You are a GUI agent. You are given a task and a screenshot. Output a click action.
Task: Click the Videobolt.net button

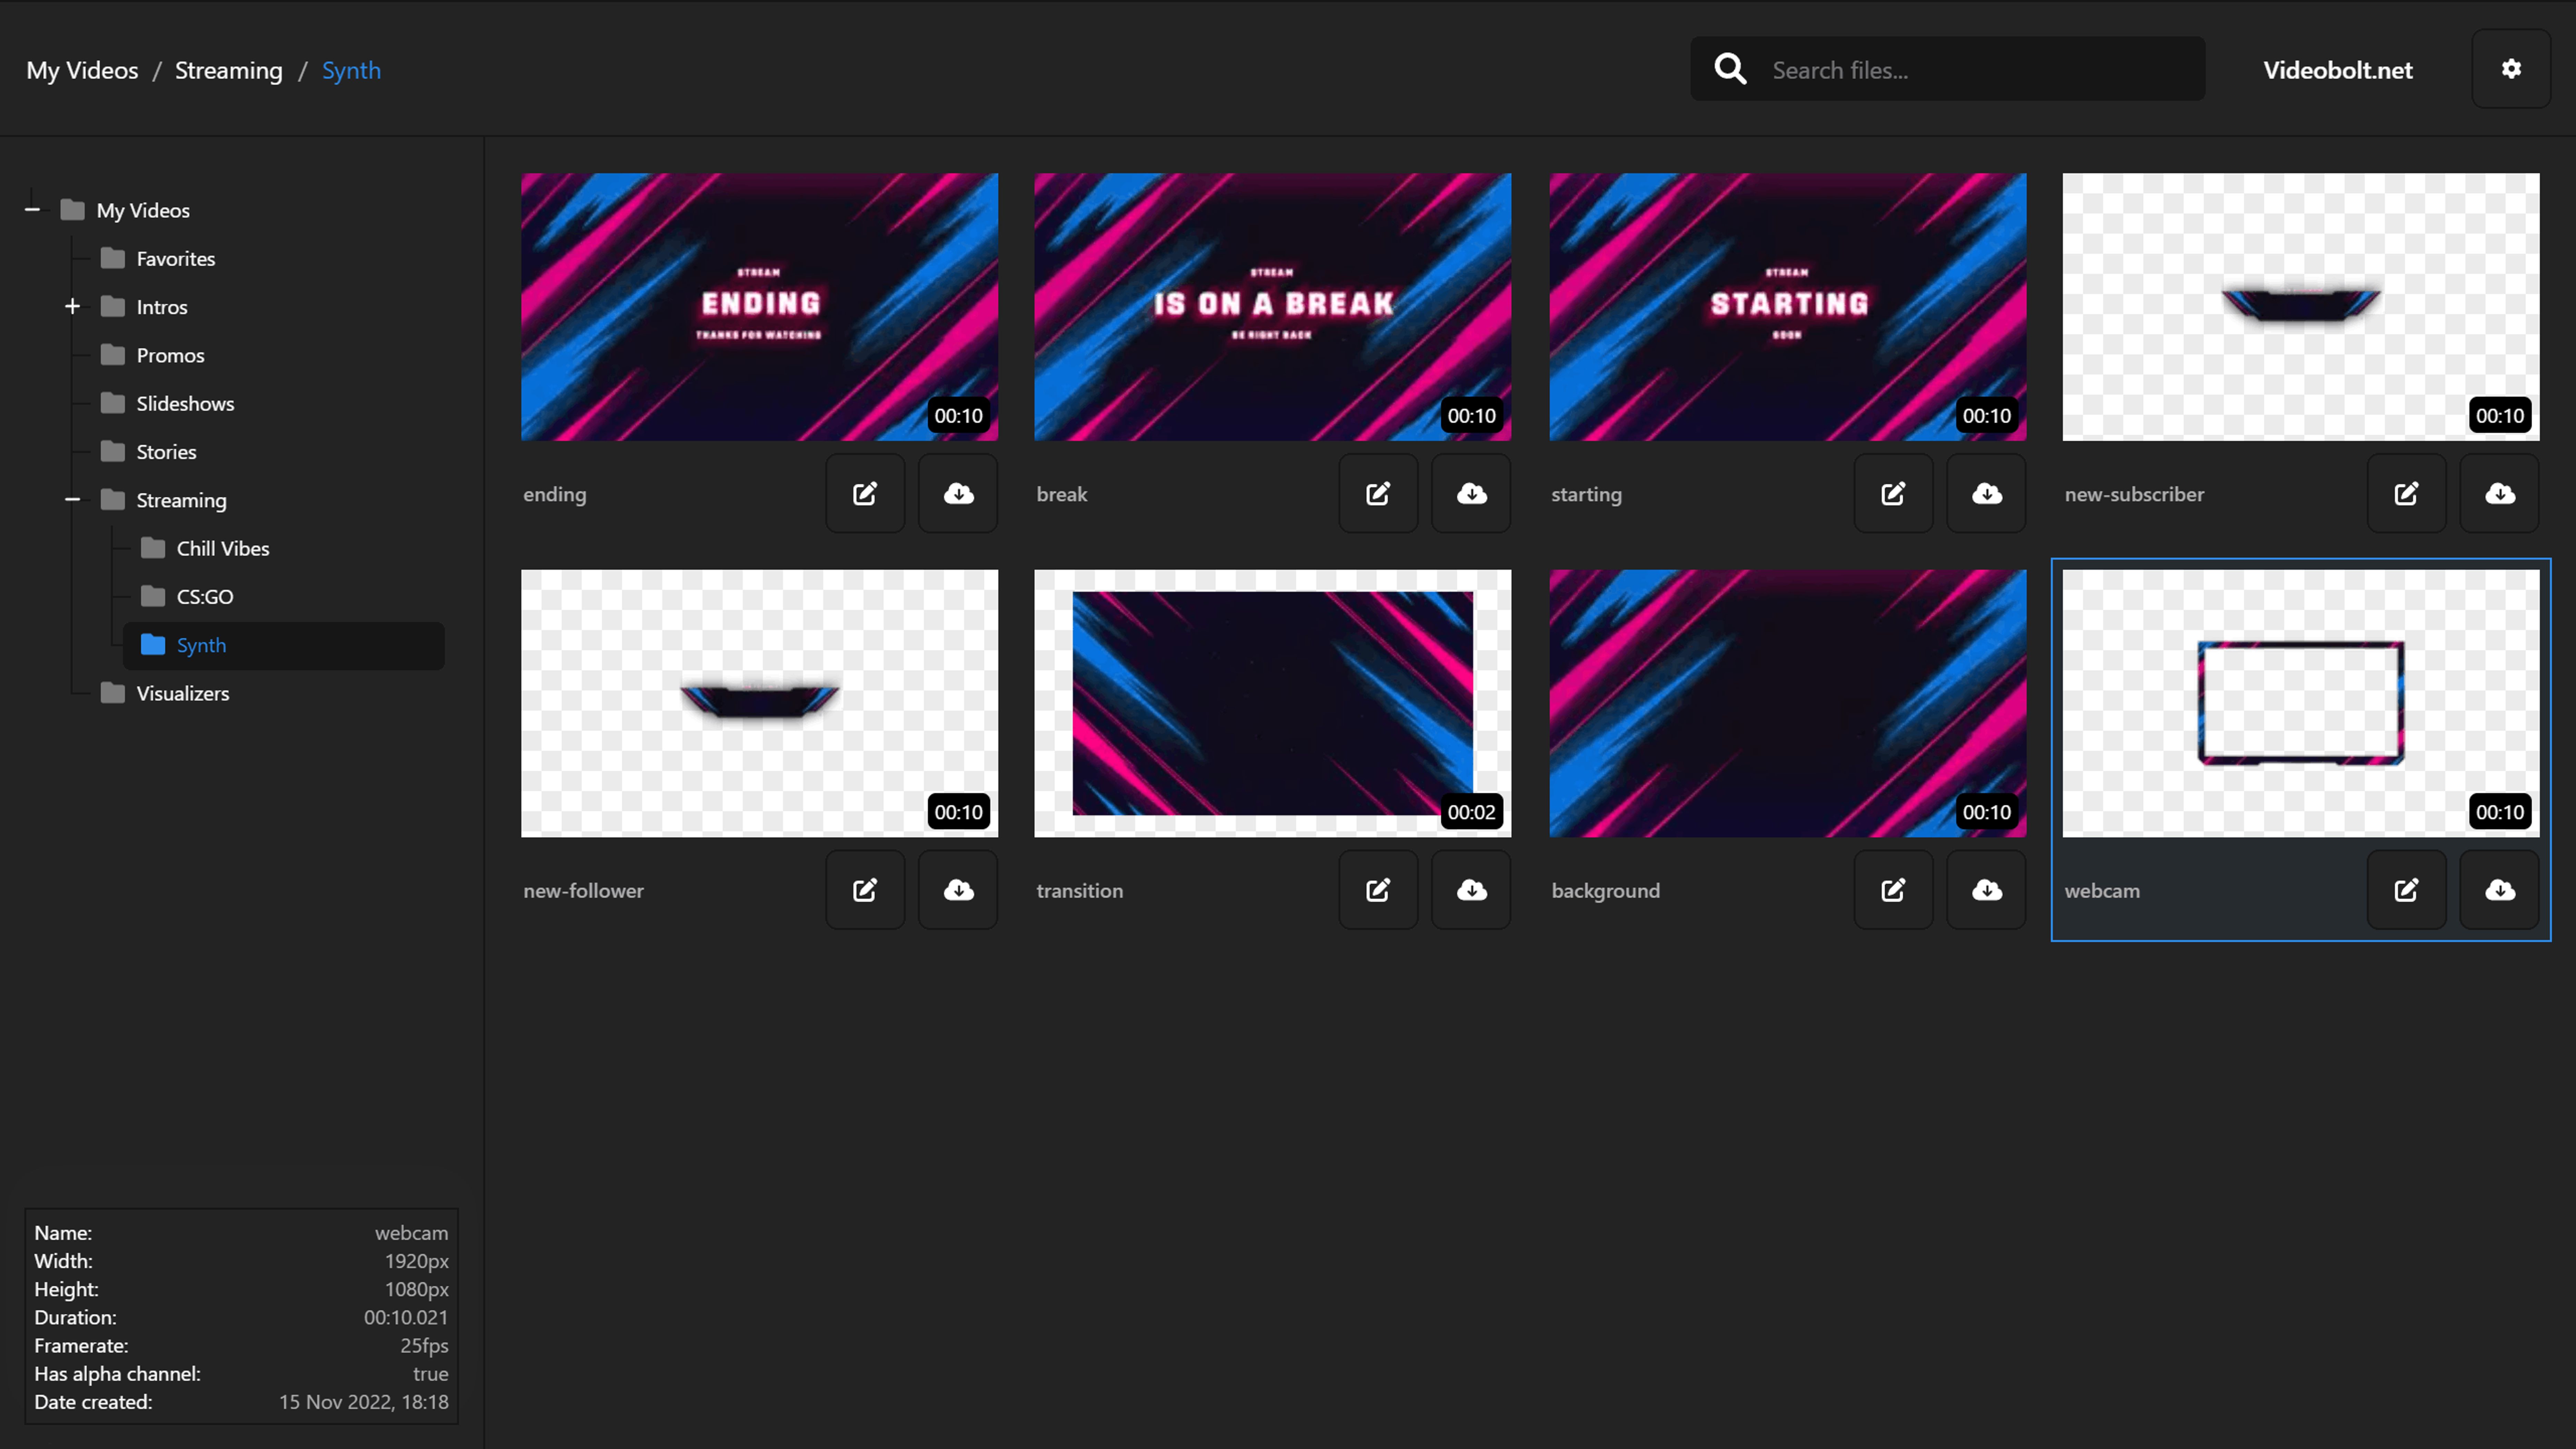[2337, 70]
